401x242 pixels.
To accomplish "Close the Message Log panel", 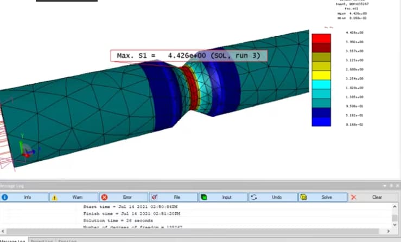I will (x=397, y=186).
